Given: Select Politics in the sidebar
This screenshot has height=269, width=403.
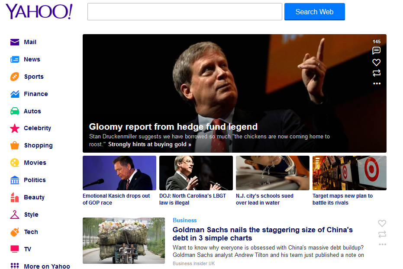Looking at the screenshot, I should pyautogui.click(x=35, y=180).
